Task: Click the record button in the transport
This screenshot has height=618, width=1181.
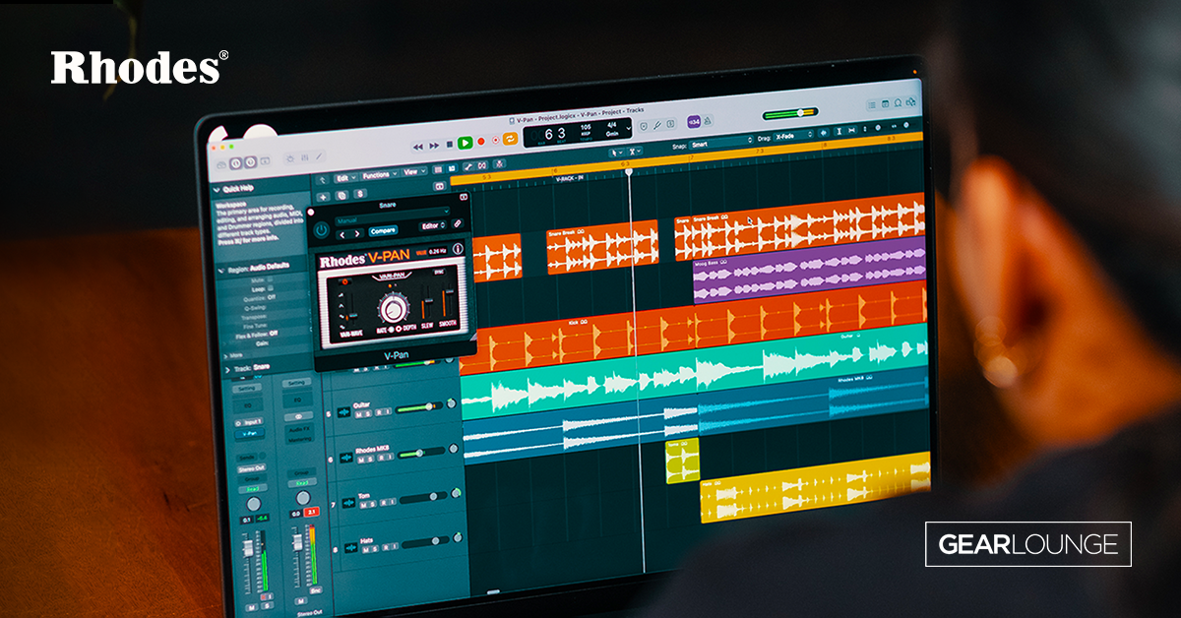Action: click(480, 142)
